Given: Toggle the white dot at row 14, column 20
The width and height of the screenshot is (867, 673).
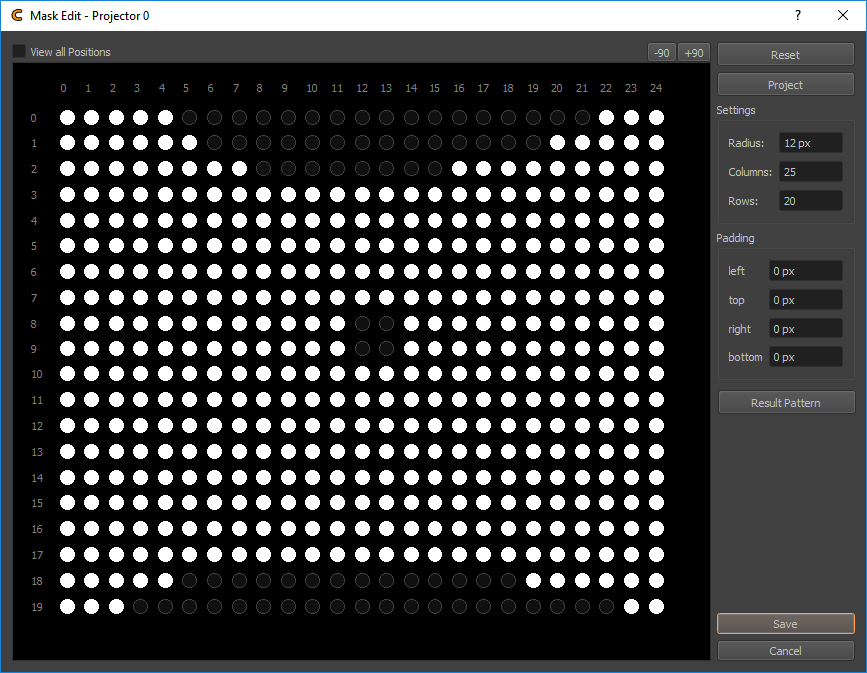Looking at the screenshot, I should click(x=558, y=478).
